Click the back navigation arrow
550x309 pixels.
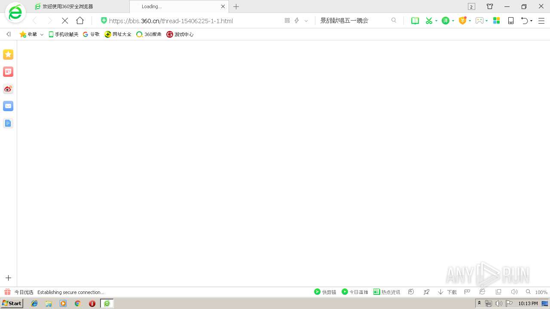click(35, 21)
